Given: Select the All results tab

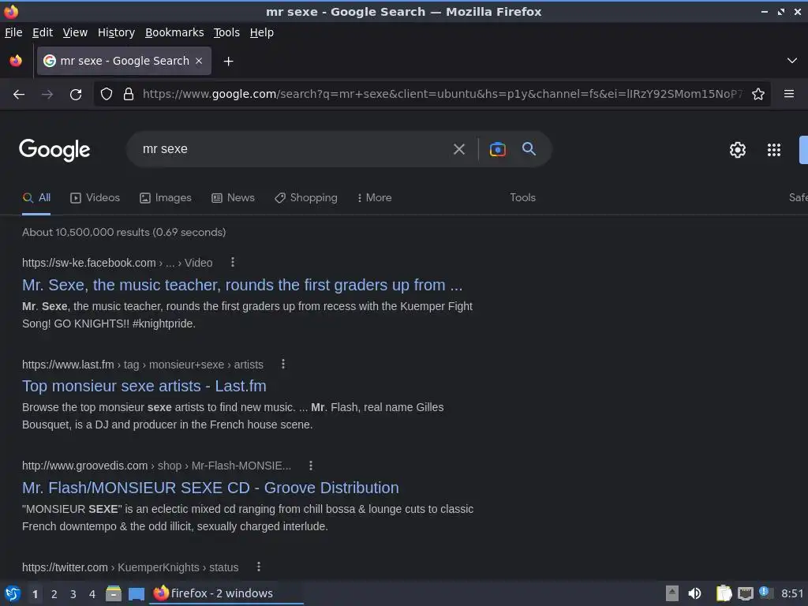Looking at the screenshot, I should [36, 198].
